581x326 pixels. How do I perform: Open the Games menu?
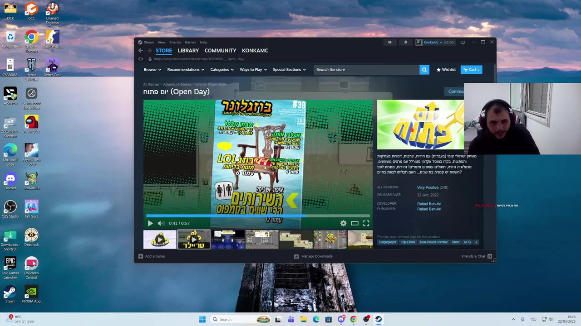190,42
